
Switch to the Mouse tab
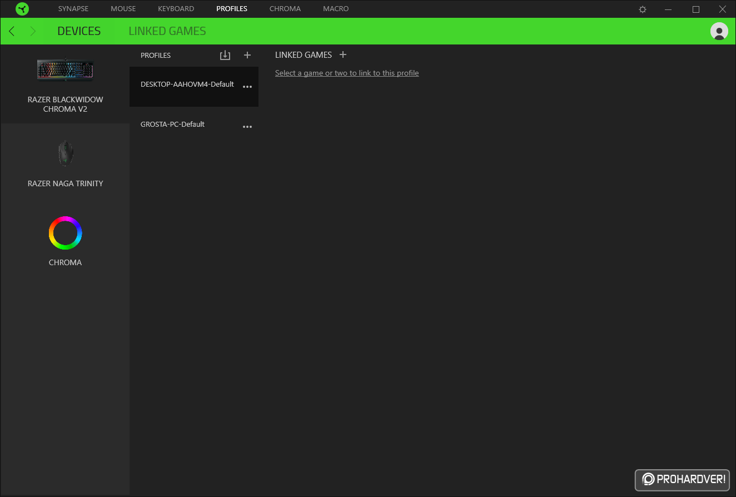click(x=123, y=9)
